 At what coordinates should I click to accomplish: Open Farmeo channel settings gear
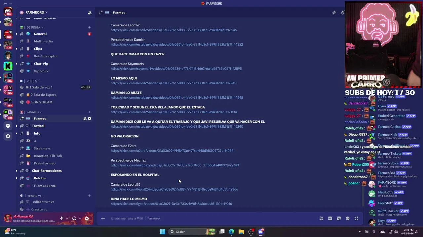pos(89,118)
